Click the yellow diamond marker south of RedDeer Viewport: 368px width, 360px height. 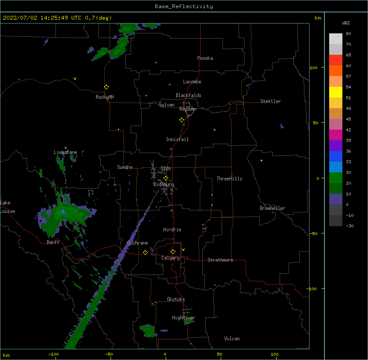[181, 120]
